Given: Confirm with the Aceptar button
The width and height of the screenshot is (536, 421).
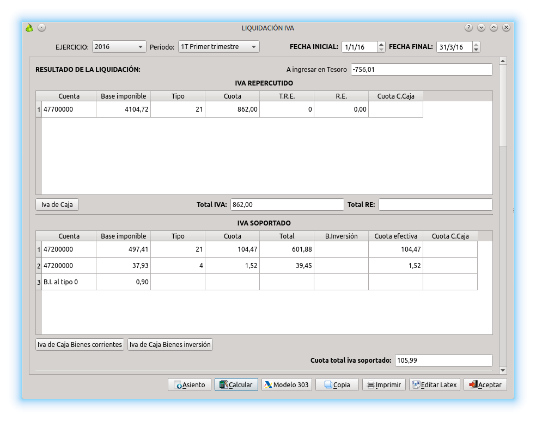Looking at the screenshot, I should 485,385.
